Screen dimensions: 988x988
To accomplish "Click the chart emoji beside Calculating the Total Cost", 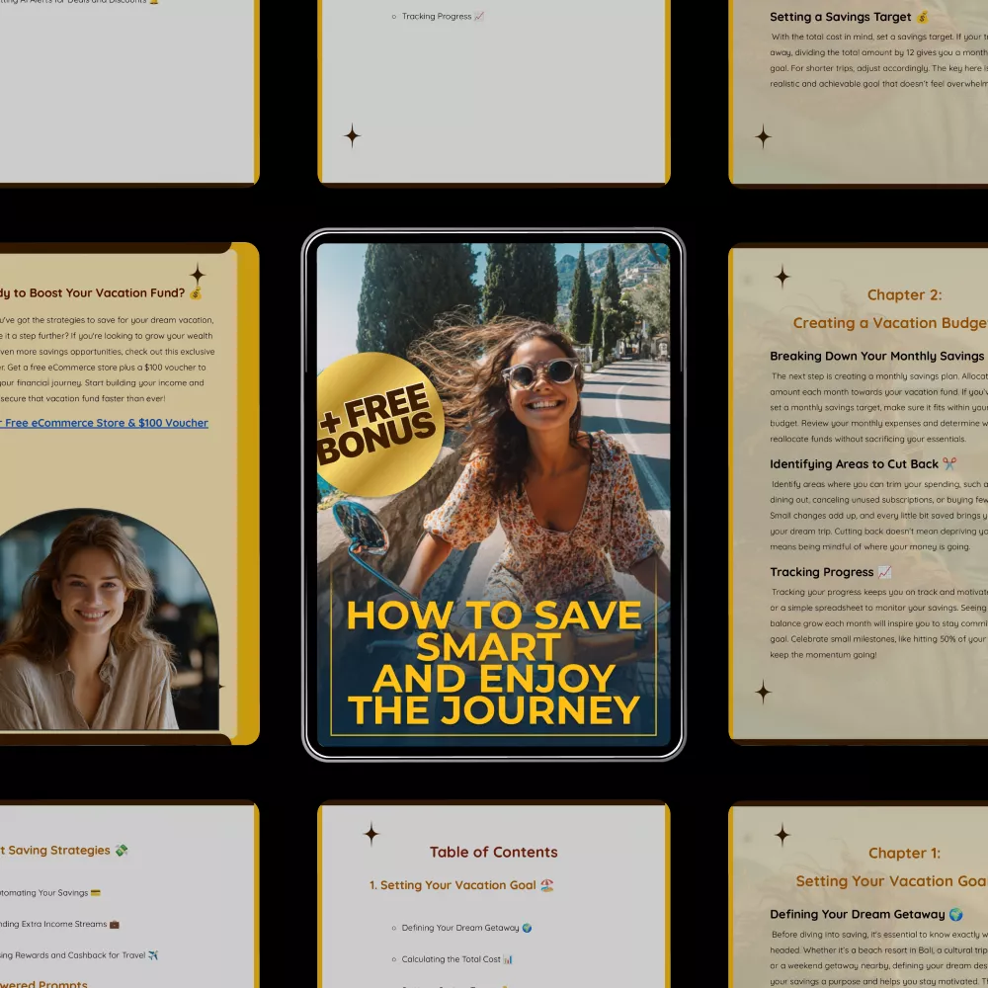I will (507, 959).
